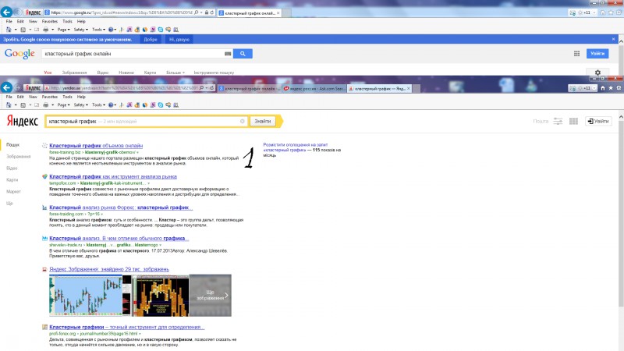Screen dimensions: 624x351
Task: Open Help menu in Google window
Action: point(81,22)
